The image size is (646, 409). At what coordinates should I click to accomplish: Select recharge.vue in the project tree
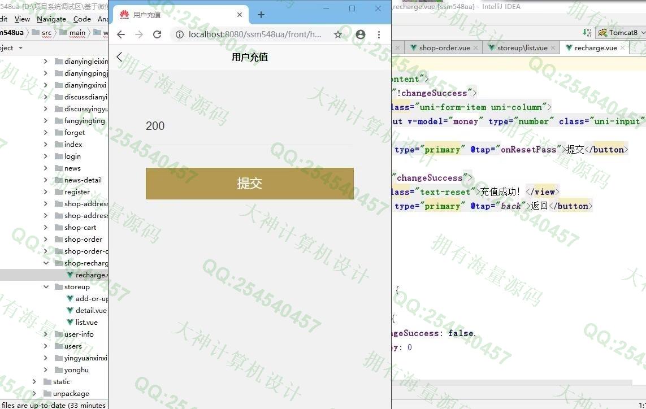point(92,275)
